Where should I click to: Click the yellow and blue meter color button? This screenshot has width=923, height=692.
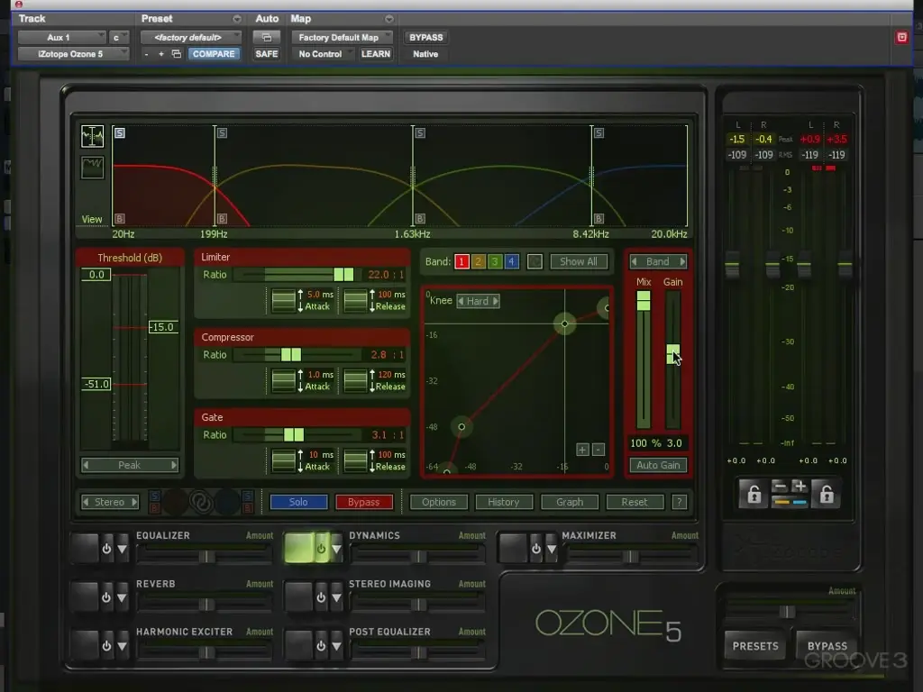click(790, 502)
